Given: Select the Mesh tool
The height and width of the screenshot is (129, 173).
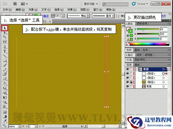Looking at the screenshot, I should pos(5,112).
